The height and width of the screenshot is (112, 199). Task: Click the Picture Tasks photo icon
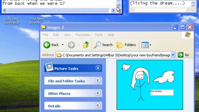(49, 67)
